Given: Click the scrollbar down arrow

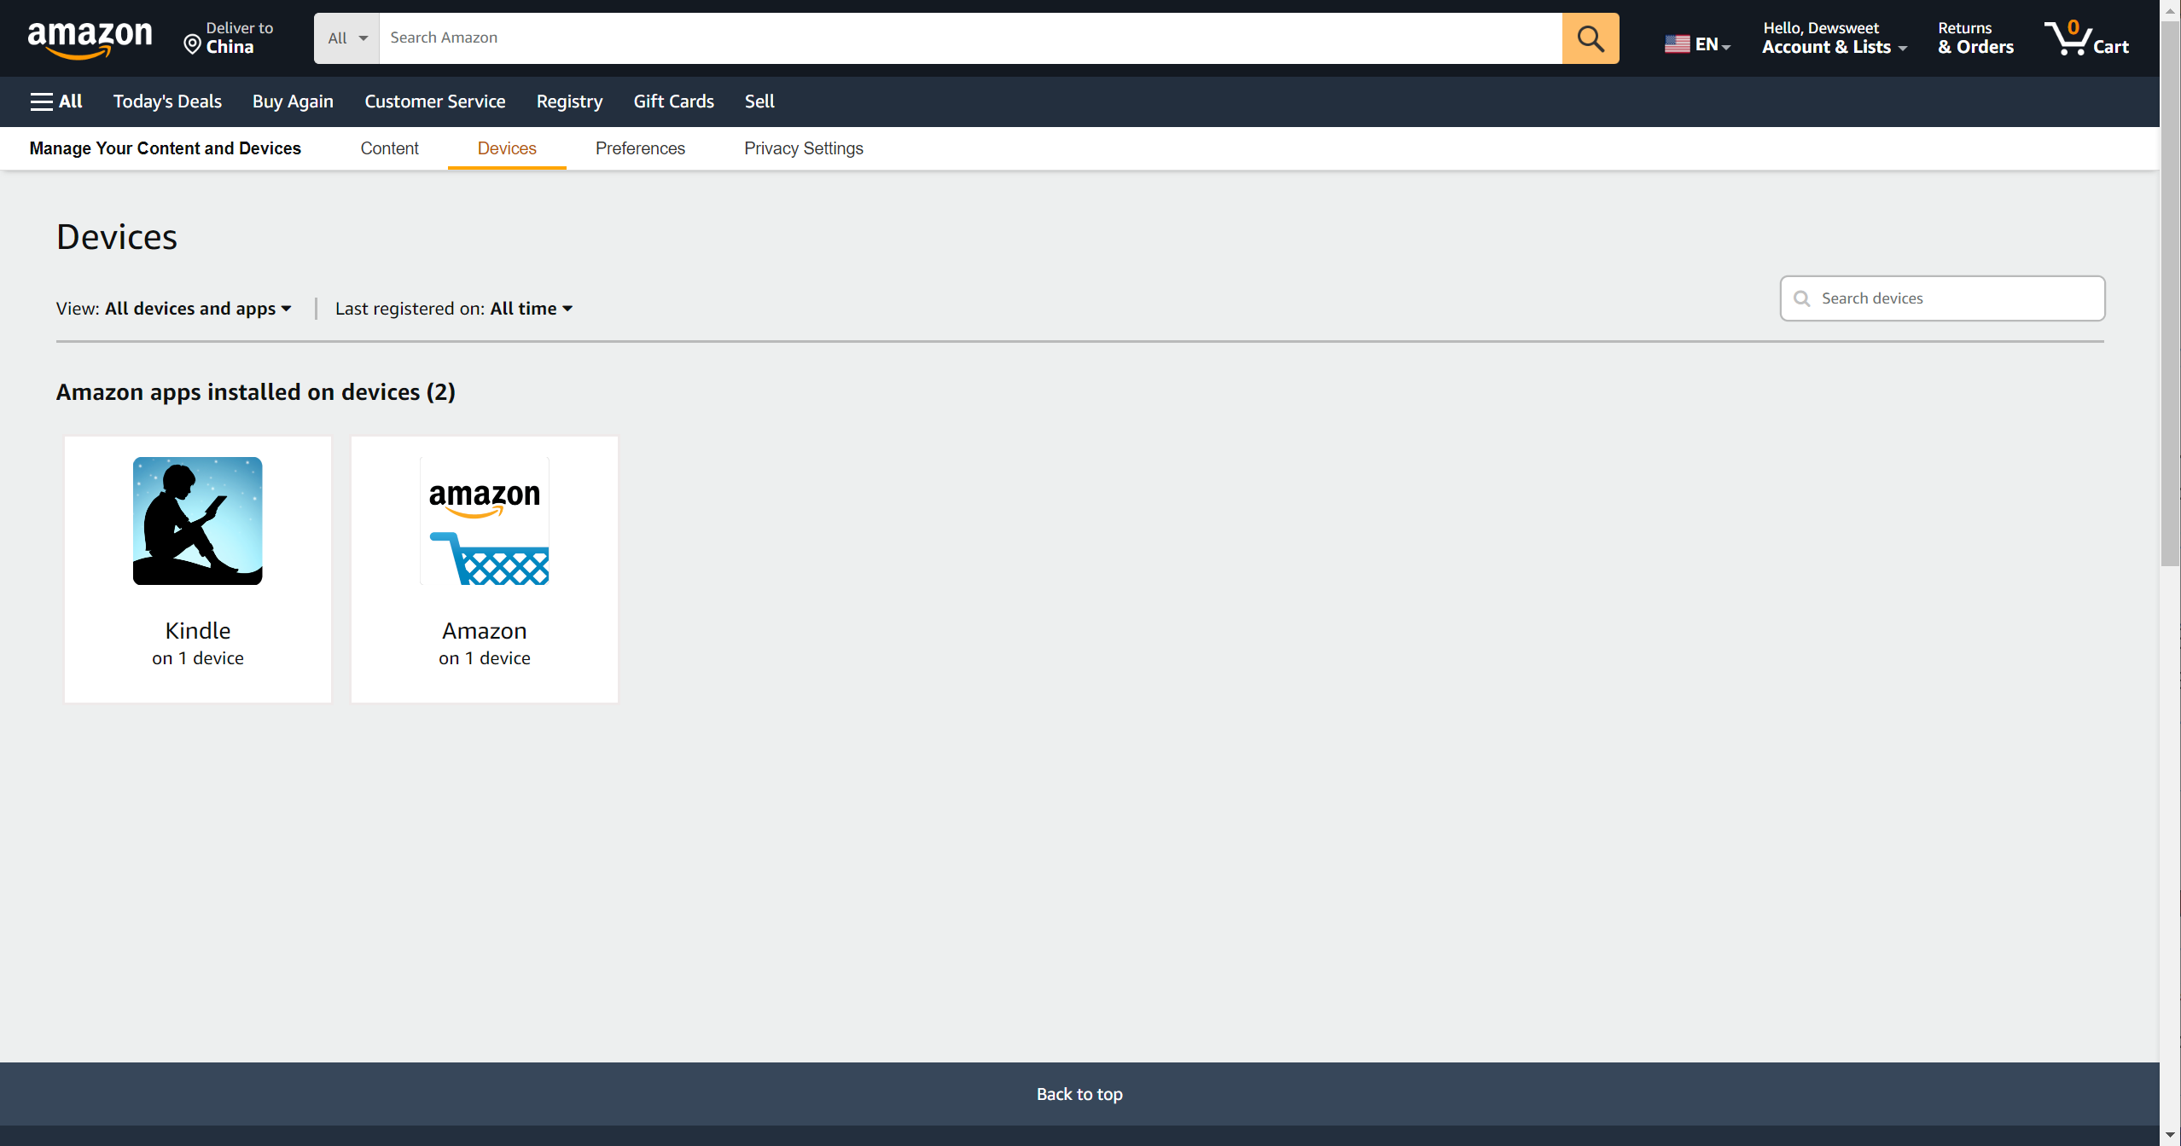Looking at the screenshot, I should 2170,1136.
